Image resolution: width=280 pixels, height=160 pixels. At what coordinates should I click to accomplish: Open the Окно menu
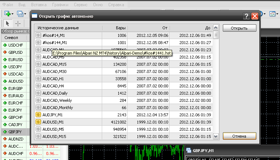click(98, 5)
